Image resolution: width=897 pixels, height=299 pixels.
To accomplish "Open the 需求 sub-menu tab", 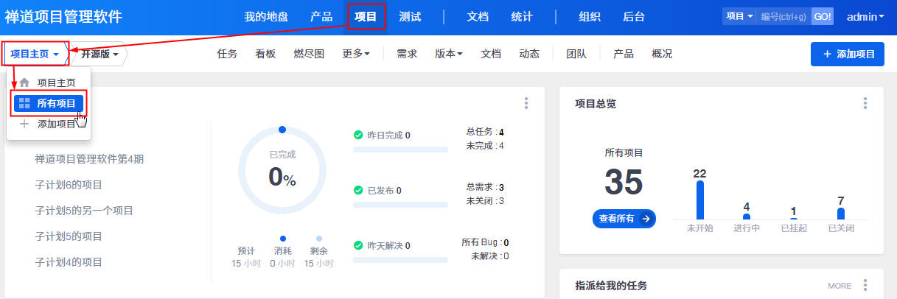I will pos(407,54).
